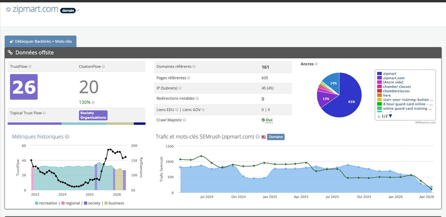Toggle the '[Ancre vide]' legend entry
This screenshot has width=446, height=217.
coord(390,82)
